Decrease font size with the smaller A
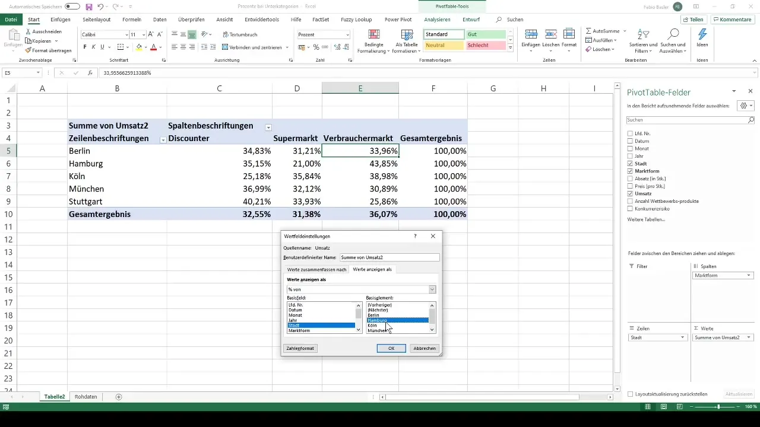 [160, 35]
